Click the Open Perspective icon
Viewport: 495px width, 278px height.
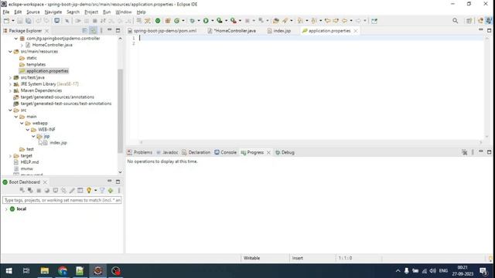pos(469,21)
